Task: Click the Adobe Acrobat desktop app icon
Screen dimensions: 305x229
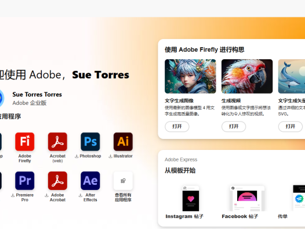Action: (57, 181)
